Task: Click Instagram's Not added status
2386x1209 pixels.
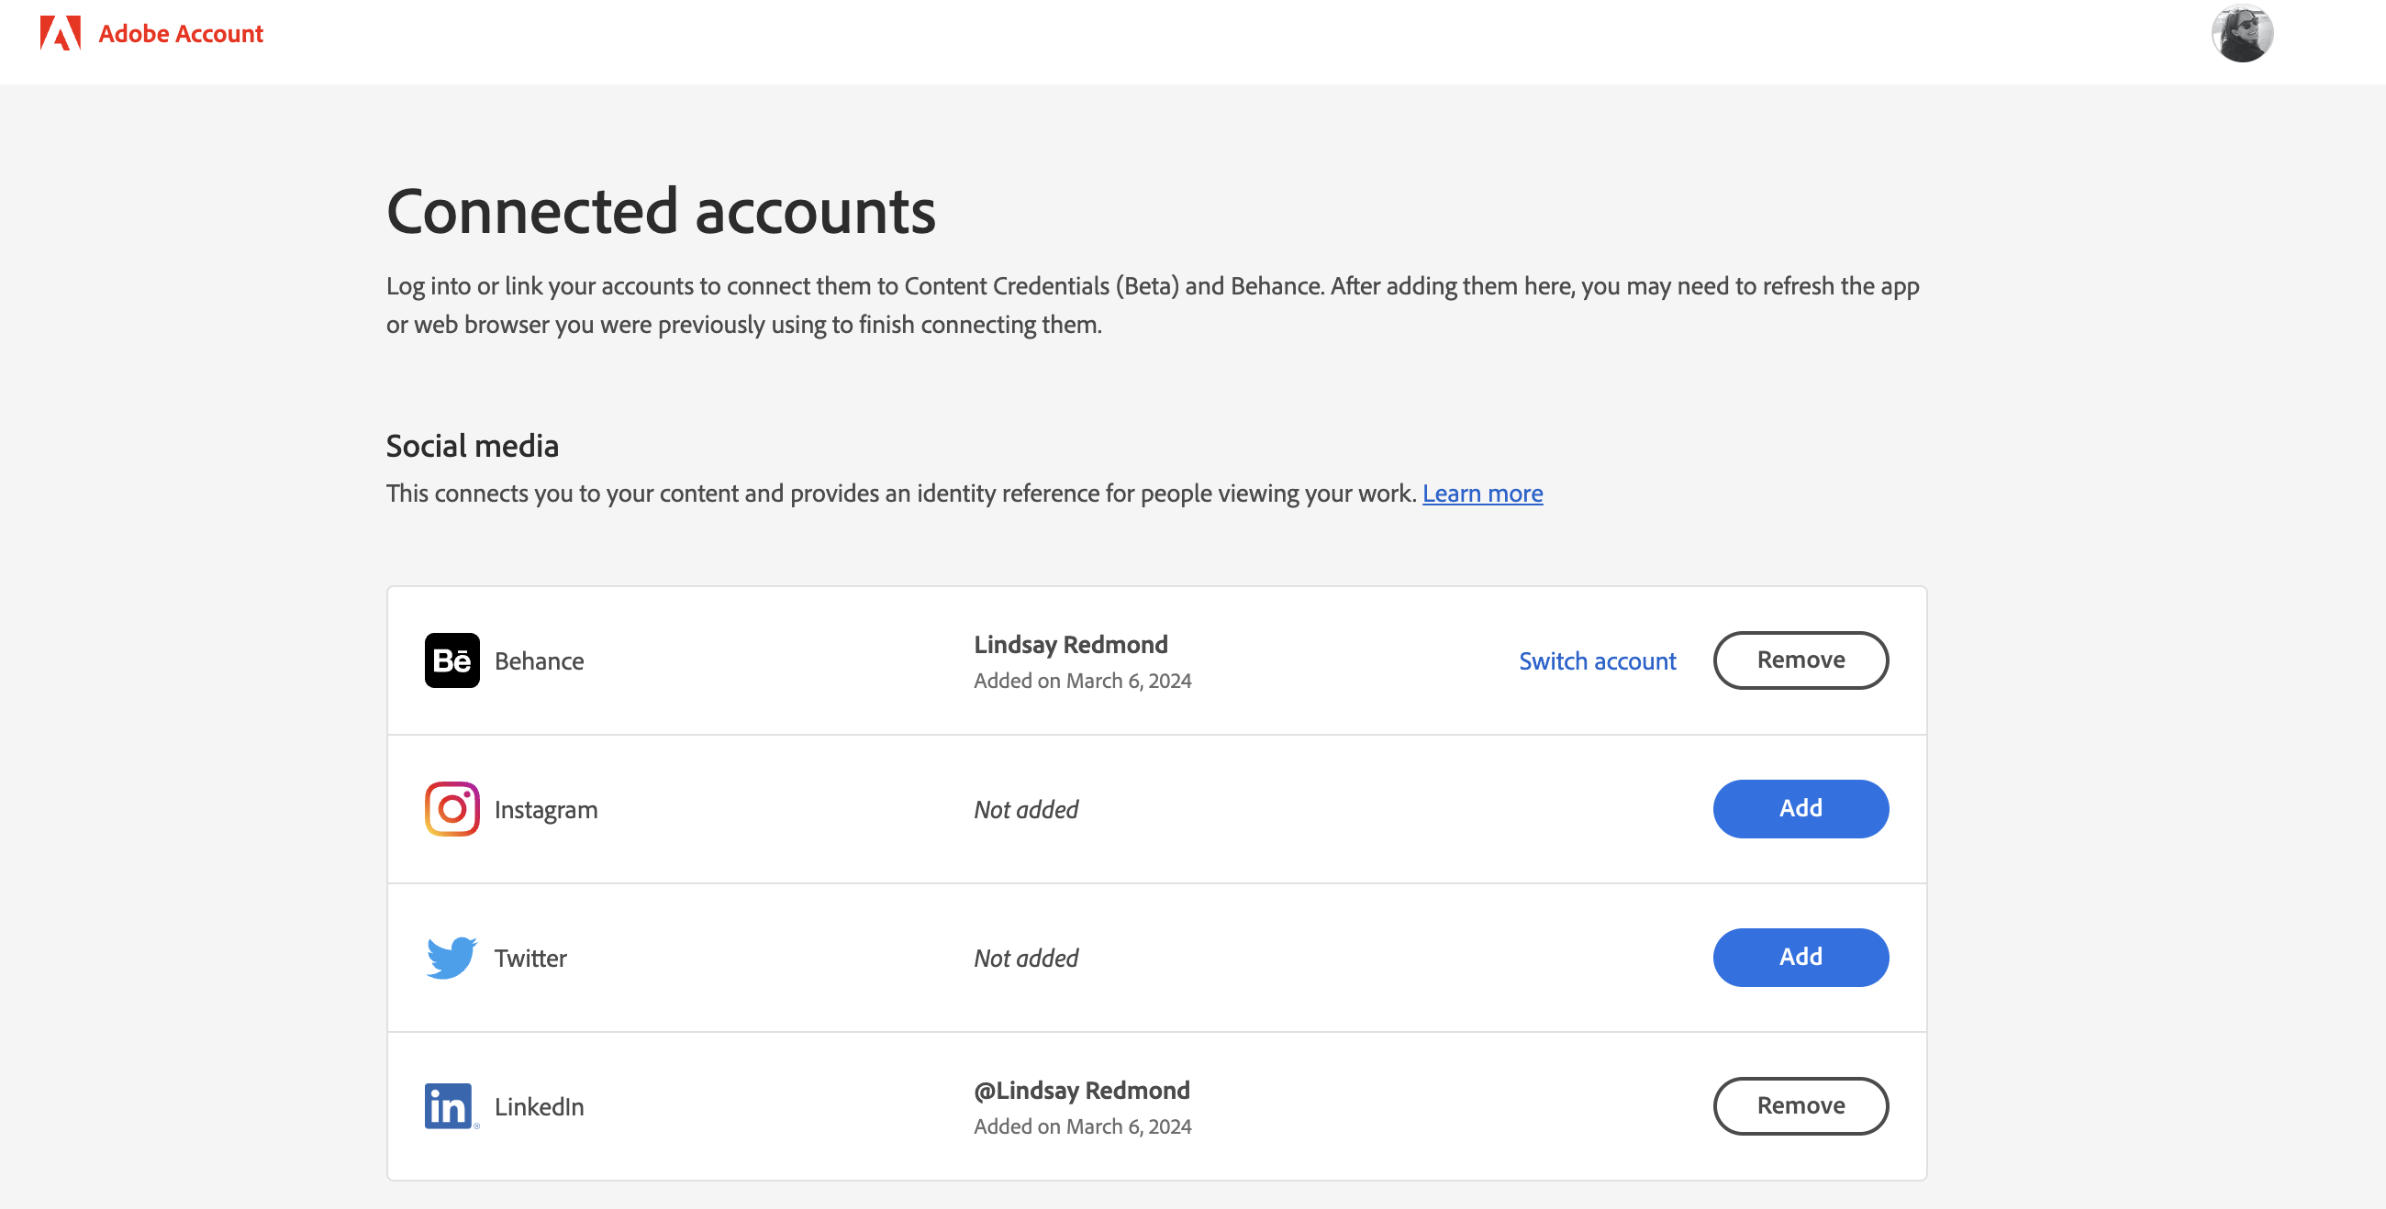Action: [x=1025, y=810]
